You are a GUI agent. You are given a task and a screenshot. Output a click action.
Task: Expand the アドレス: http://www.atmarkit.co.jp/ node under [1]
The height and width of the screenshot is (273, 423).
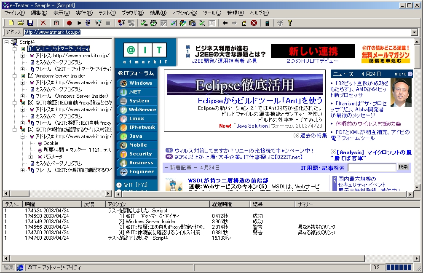(x=23, y=56)
